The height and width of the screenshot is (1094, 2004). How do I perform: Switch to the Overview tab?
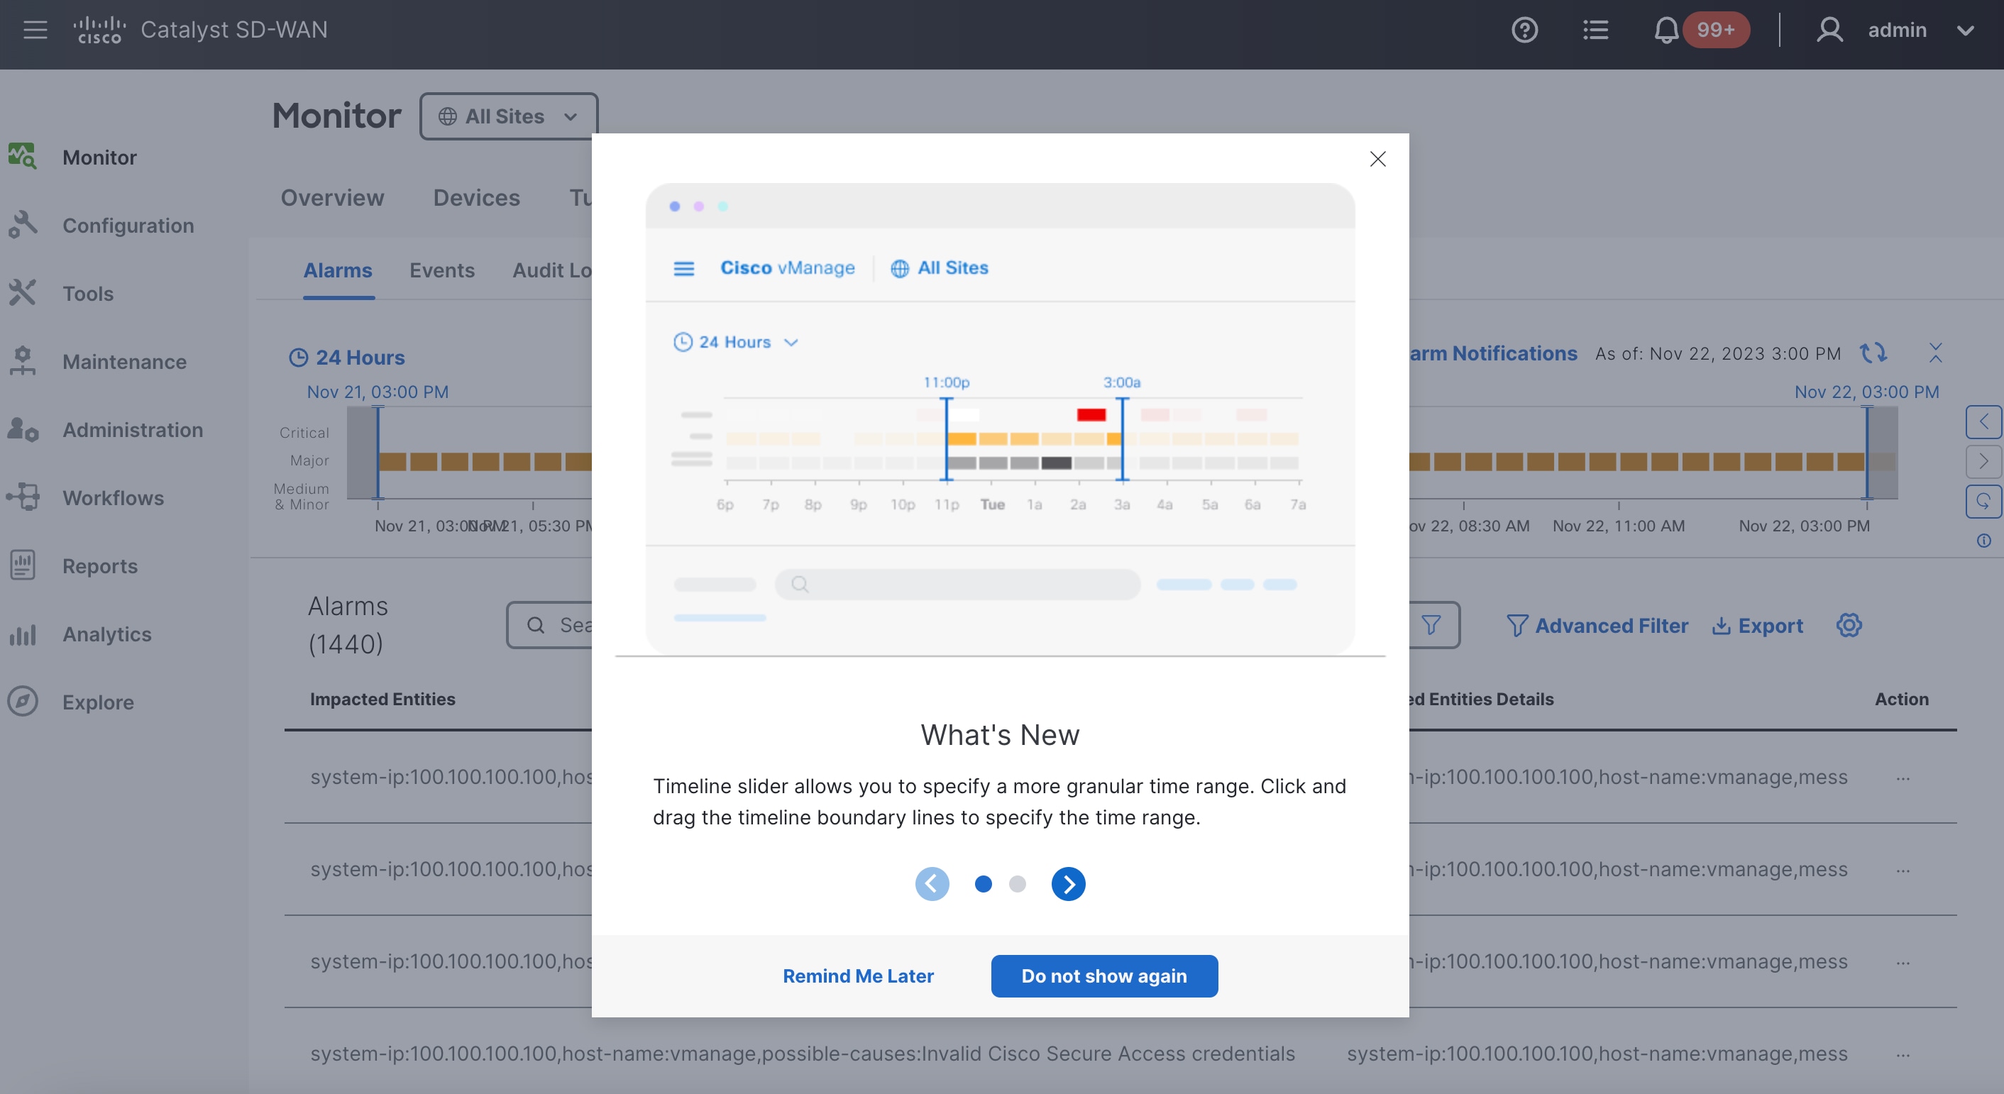pos(332,197)
